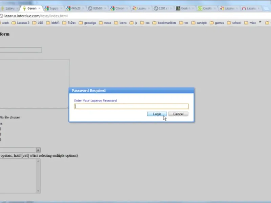
Task: Switch to the 1280 x browser tab
Action: click(x=163, y=8)
